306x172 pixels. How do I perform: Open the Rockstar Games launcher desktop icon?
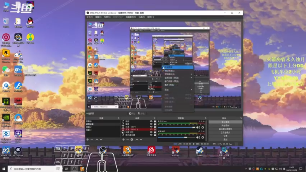pyautogui.click(x=6, y=56)
